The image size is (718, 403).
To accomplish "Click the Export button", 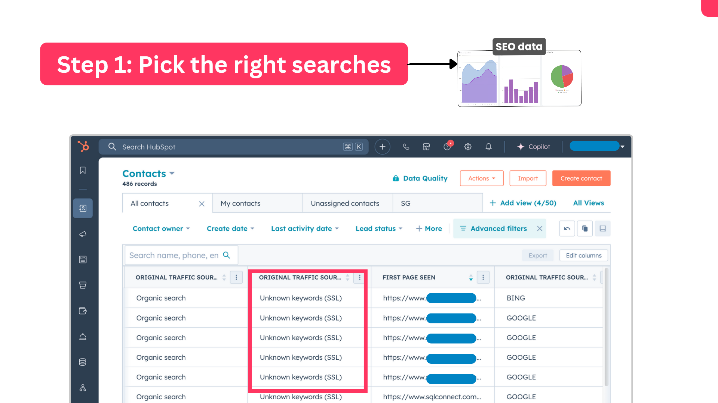I will [537, 256].
